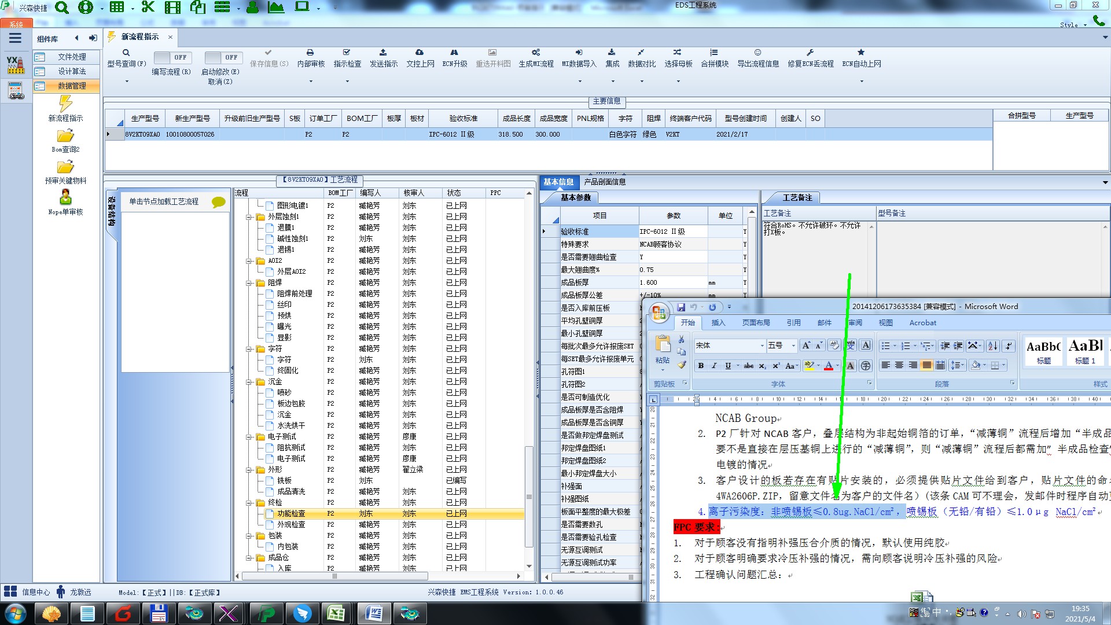Open the 宋体 font name dropdown
The height and width of the screenshot is (625, 1111).
[x=761, y=345]
